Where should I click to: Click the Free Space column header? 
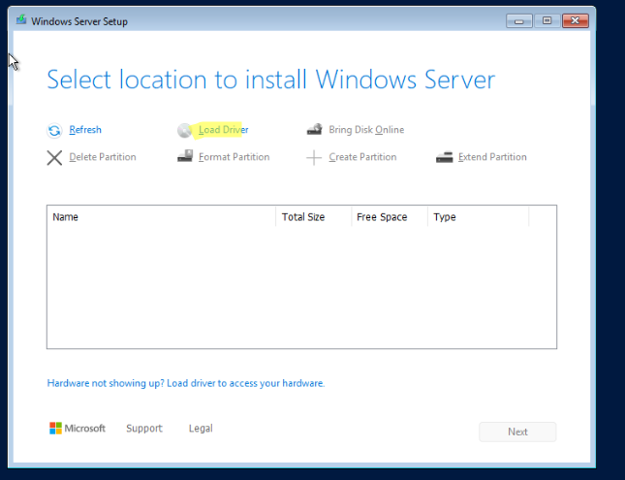[382, 217]
